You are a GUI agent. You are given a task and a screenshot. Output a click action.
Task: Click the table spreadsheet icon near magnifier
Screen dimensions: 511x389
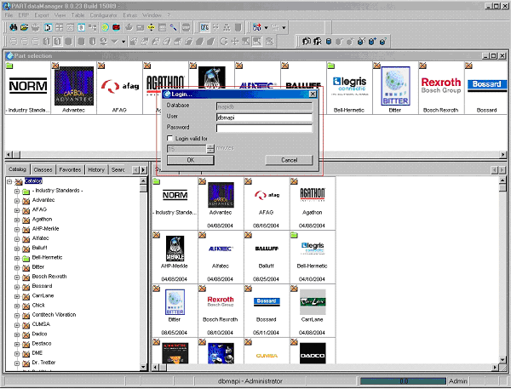(x=162, y=27)
